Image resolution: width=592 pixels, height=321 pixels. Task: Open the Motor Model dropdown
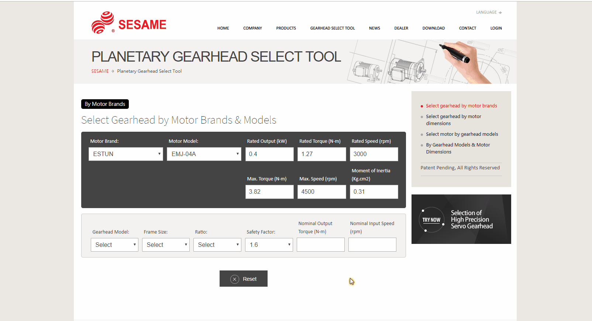pyautogui.click(x=204, y=154)
